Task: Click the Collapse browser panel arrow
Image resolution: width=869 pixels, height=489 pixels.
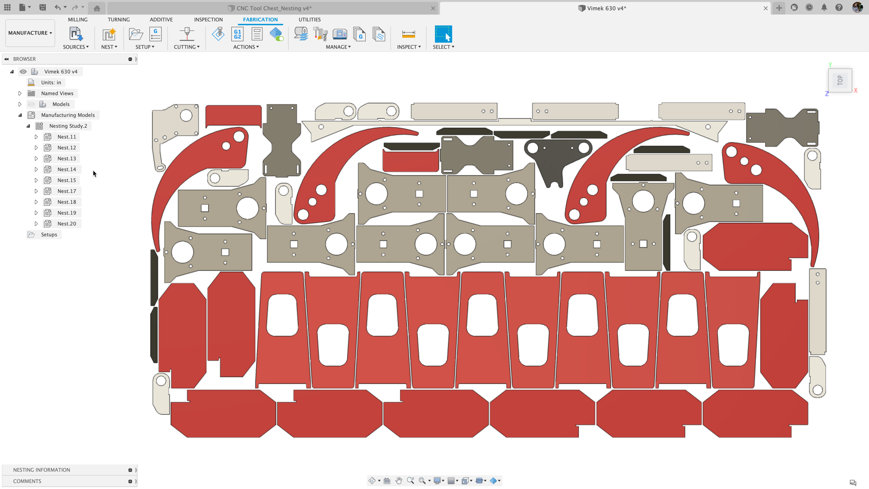Action: pyautogui.click(x=7, y=58)
